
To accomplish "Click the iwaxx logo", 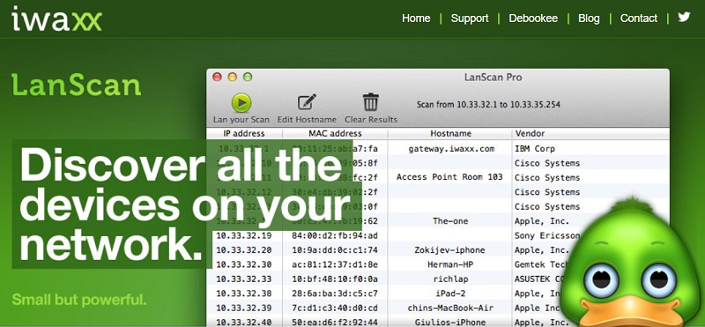I will 57,19.
